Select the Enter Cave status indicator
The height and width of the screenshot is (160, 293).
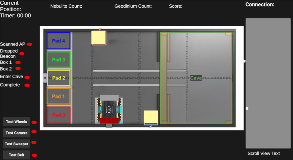coord(27,77)
